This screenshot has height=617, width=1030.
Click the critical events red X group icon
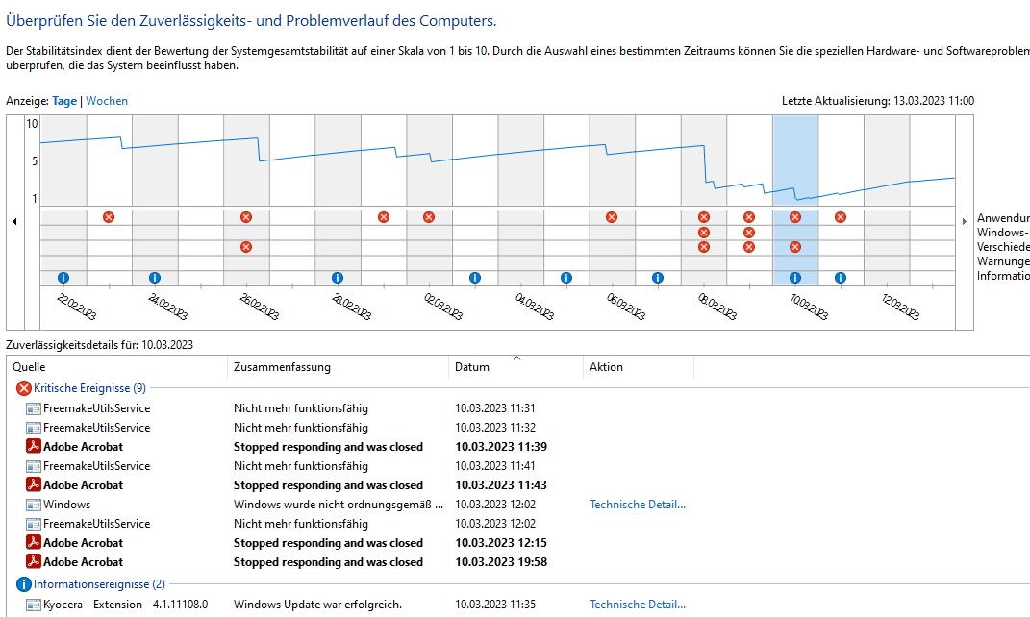point(24,388)
